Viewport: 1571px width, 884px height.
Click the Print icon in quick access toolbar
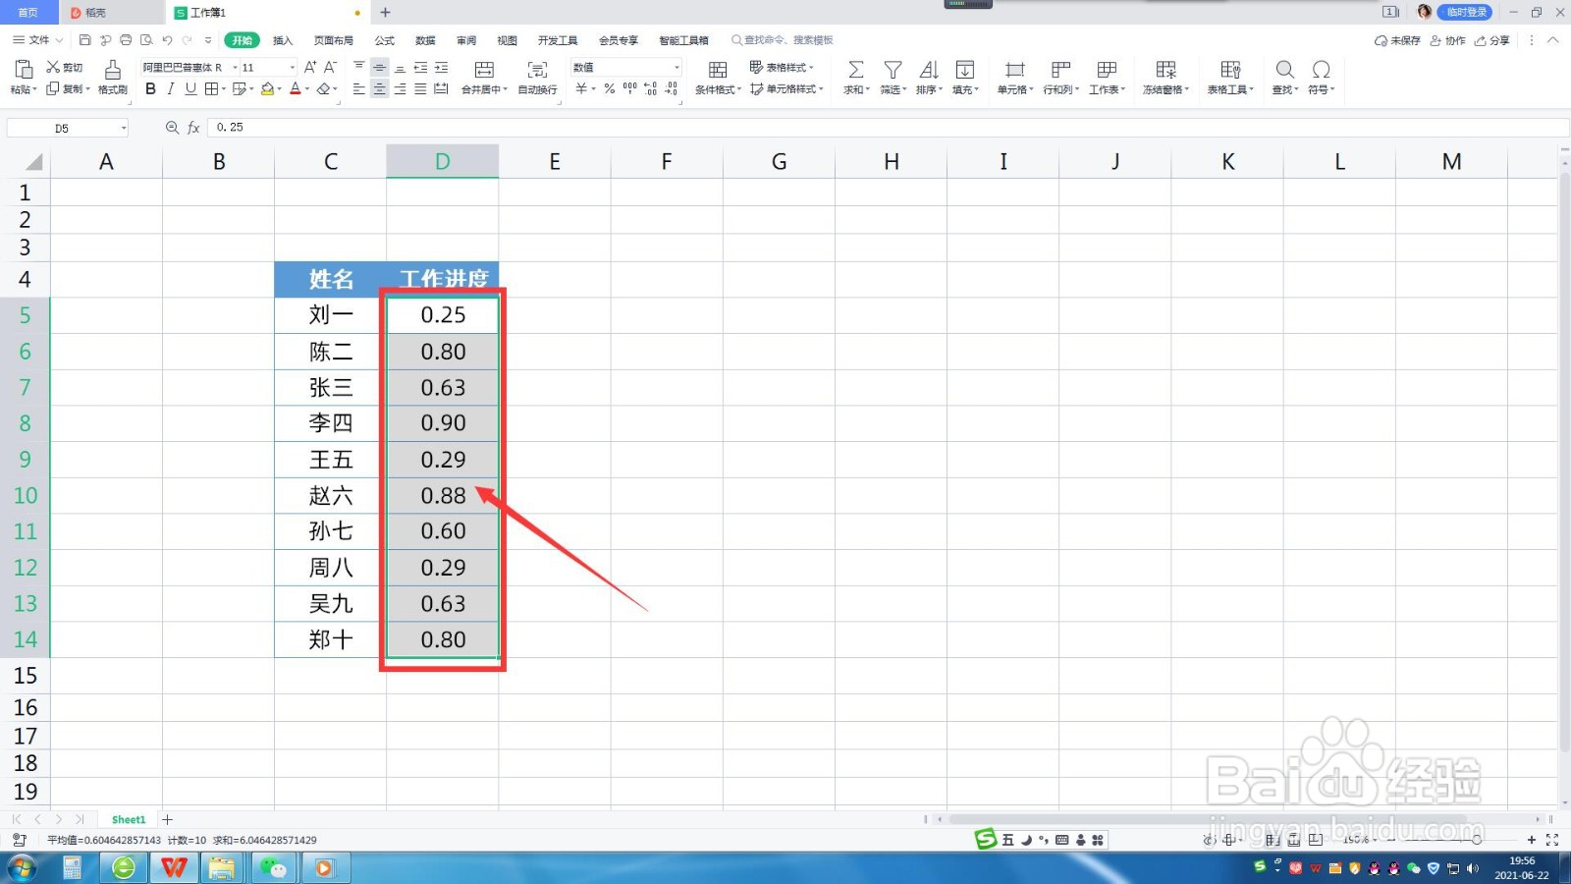[x=126, y=40]
